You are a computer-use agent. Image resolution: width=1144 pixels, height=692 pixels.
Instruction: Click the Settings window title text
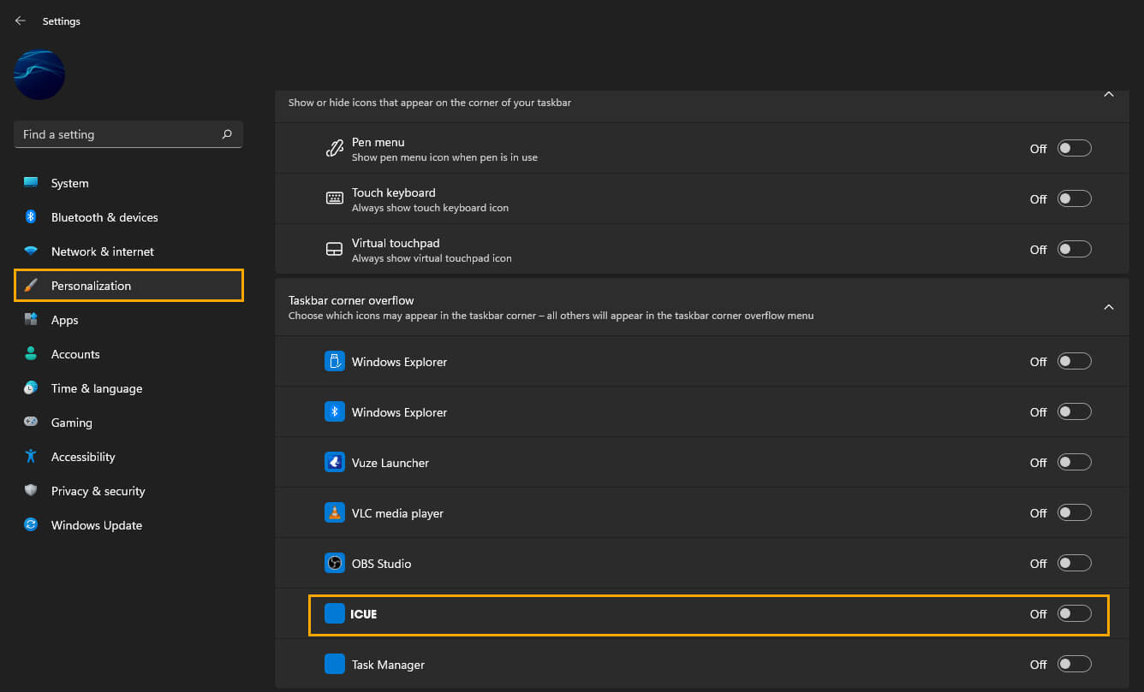tap(62, 21)
